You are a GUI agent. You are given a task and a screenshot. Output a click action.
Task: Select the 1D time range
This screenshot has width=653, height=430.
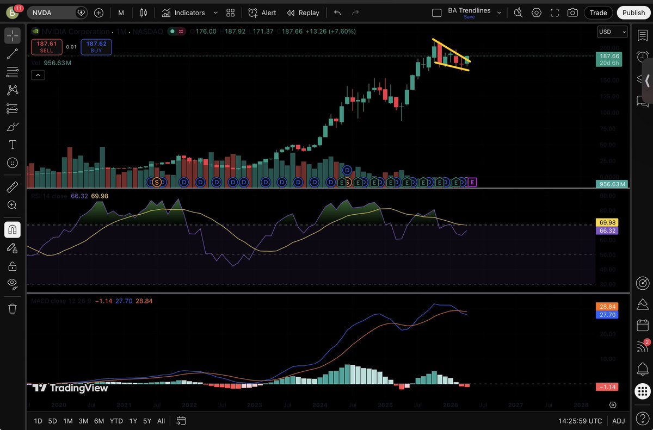38,421
